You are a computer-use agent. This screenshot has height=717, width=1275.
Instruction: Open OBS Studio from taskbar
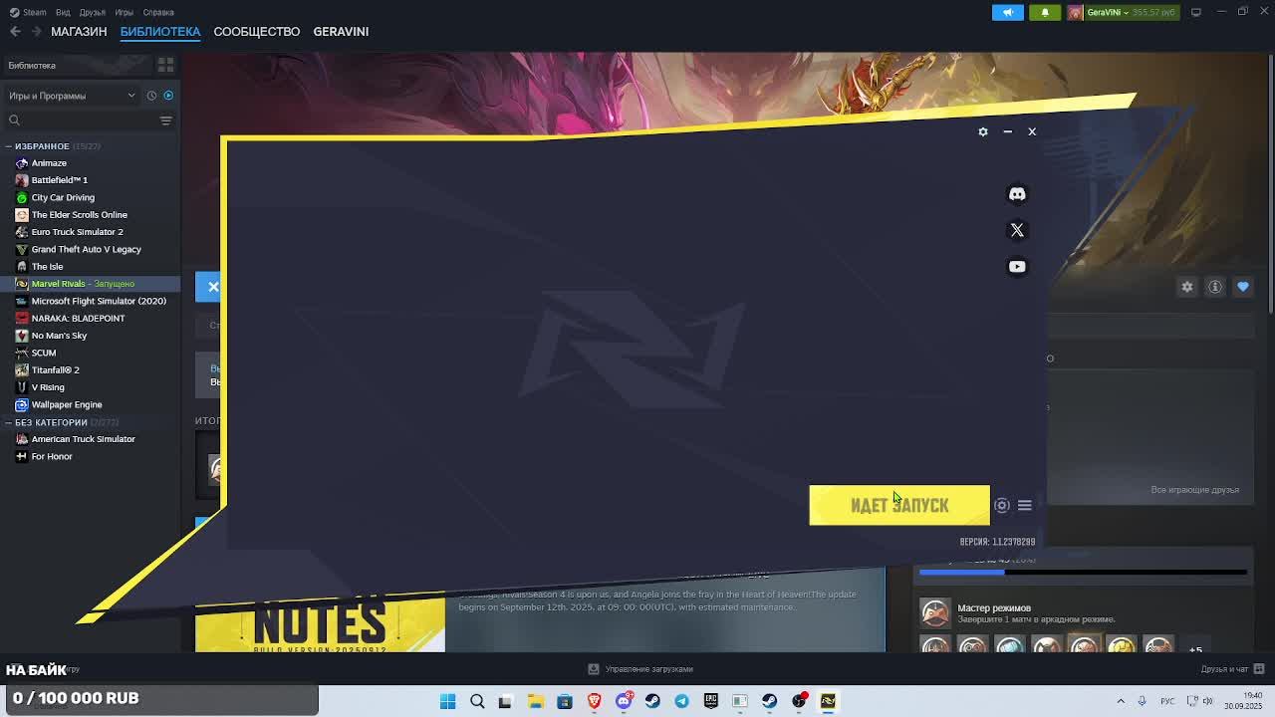point(799,701)
